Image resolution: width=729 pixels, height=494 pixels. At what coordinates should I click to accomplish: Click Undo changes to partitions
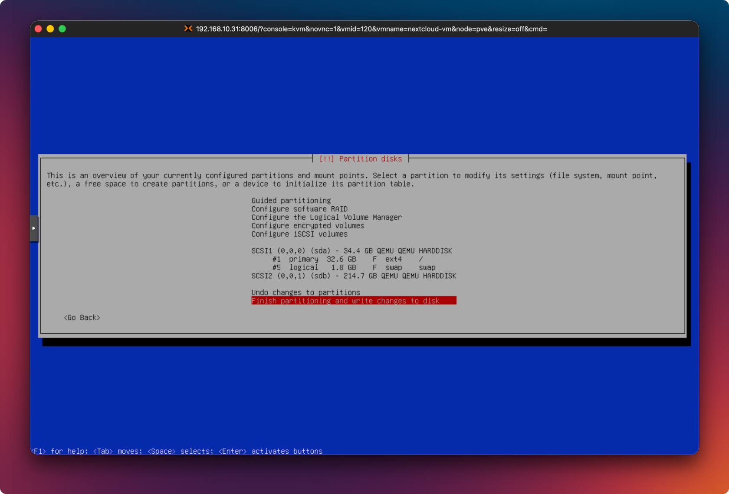305,292
